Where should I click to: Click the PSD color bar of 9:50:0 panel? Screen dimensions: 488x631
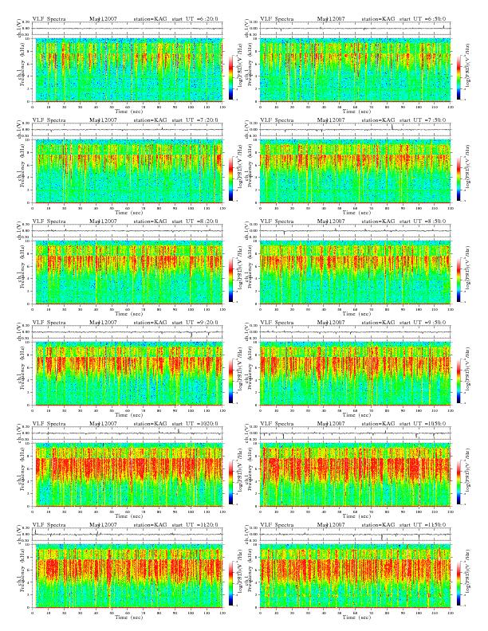tap(458, 381)
